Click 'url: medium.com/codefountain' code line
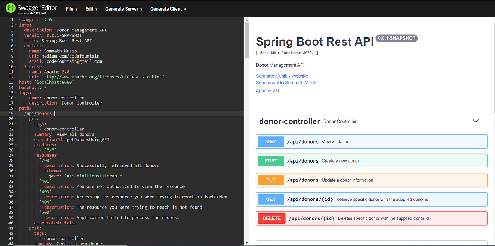The width and height of the screenshot is (495, 246). 64,56
